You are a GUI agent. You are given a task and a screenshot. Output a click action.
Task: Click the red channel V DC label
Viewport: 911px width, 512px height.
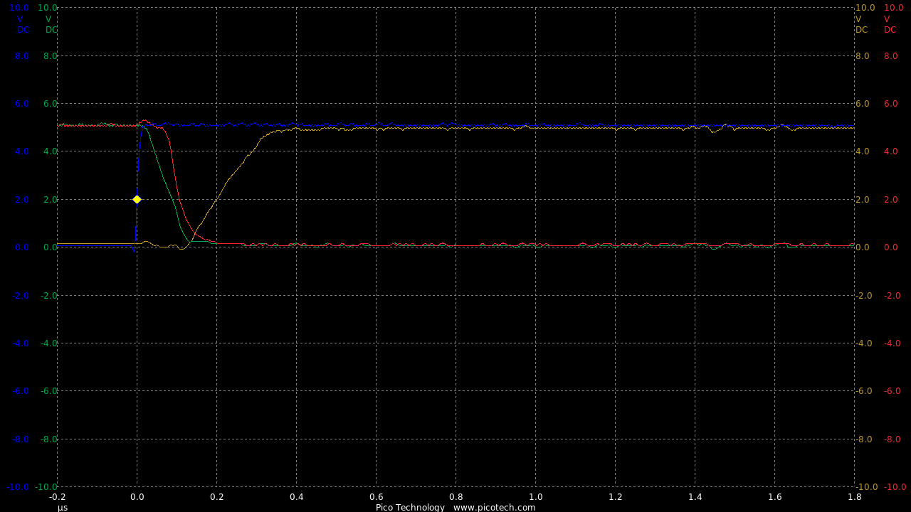pos(890,24)
